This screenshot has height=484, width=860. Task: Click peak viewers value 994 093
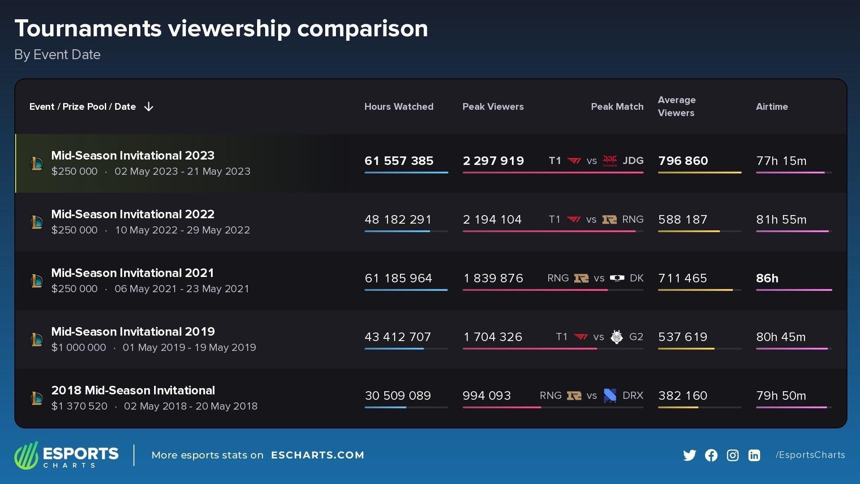click(486, 396)
